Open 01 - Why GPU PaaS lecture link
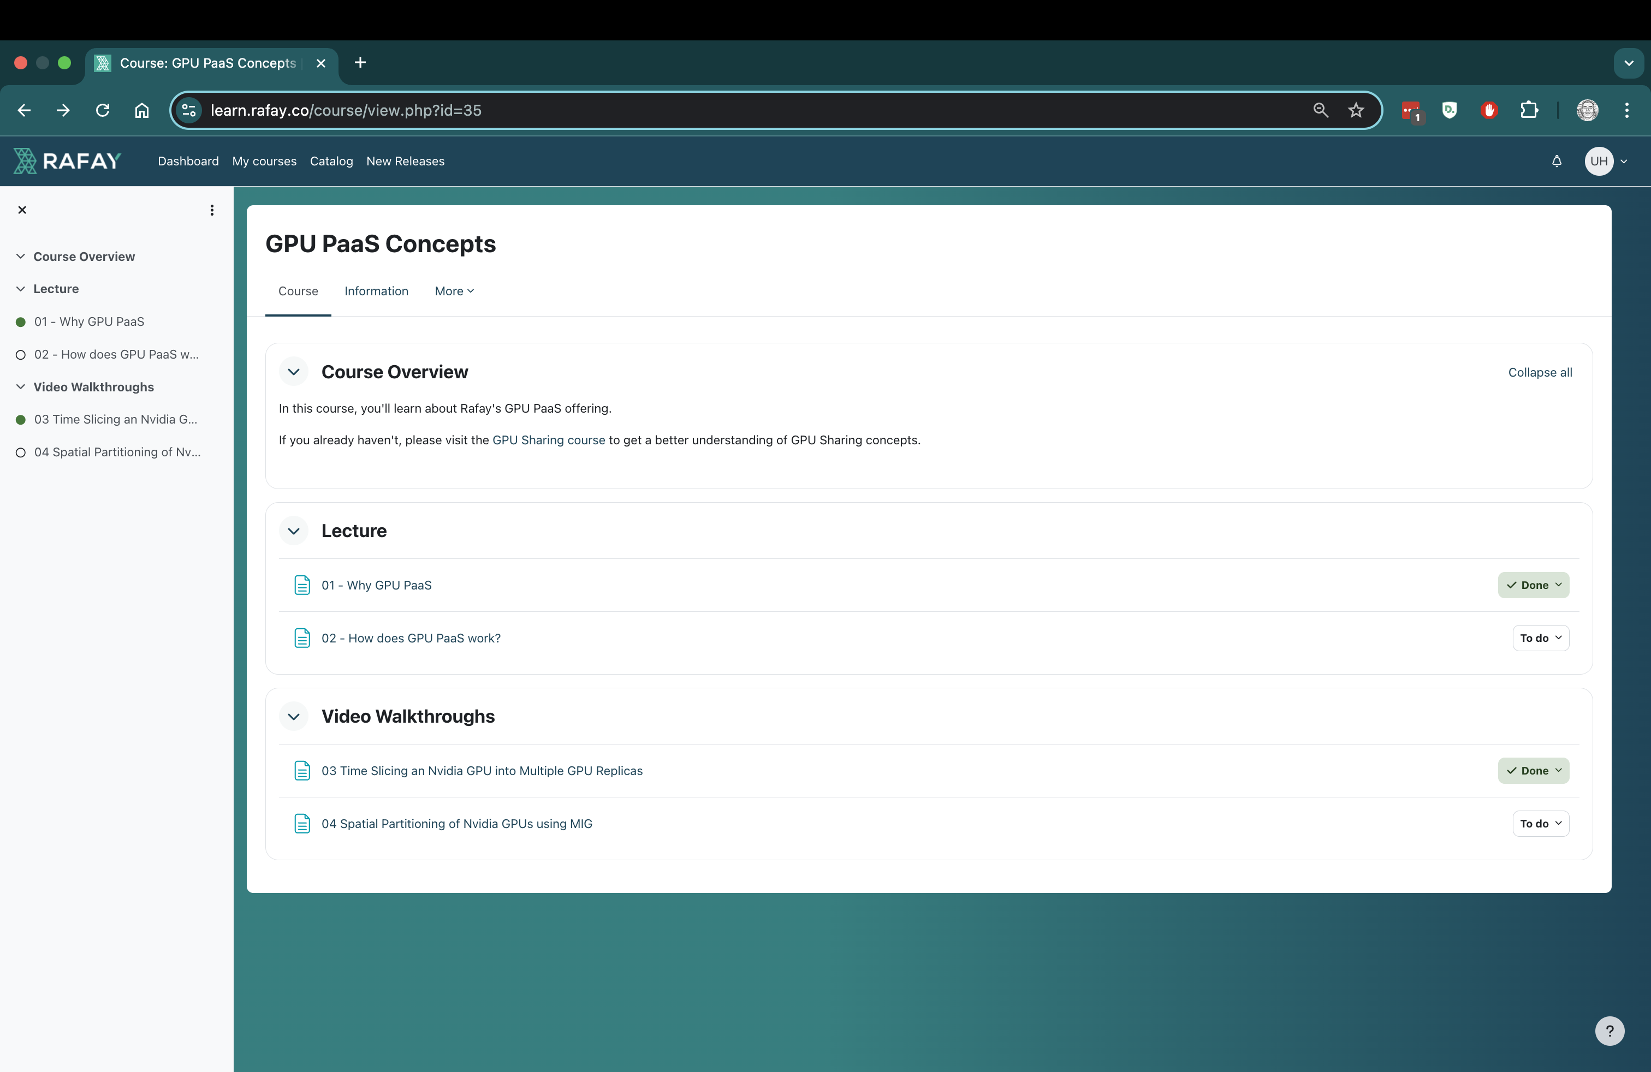The height and width of the screenshot is (1072, 1651). [377, 585]
